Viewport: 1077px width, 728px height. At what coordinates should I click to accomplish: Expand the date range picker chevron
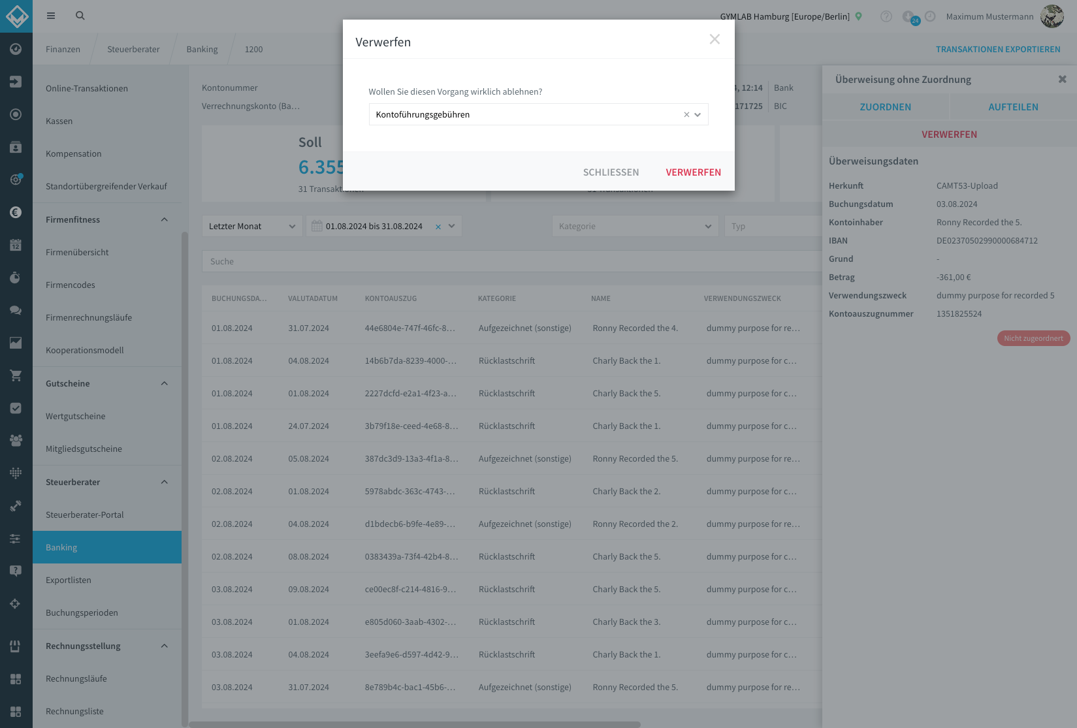click(451, 226)
